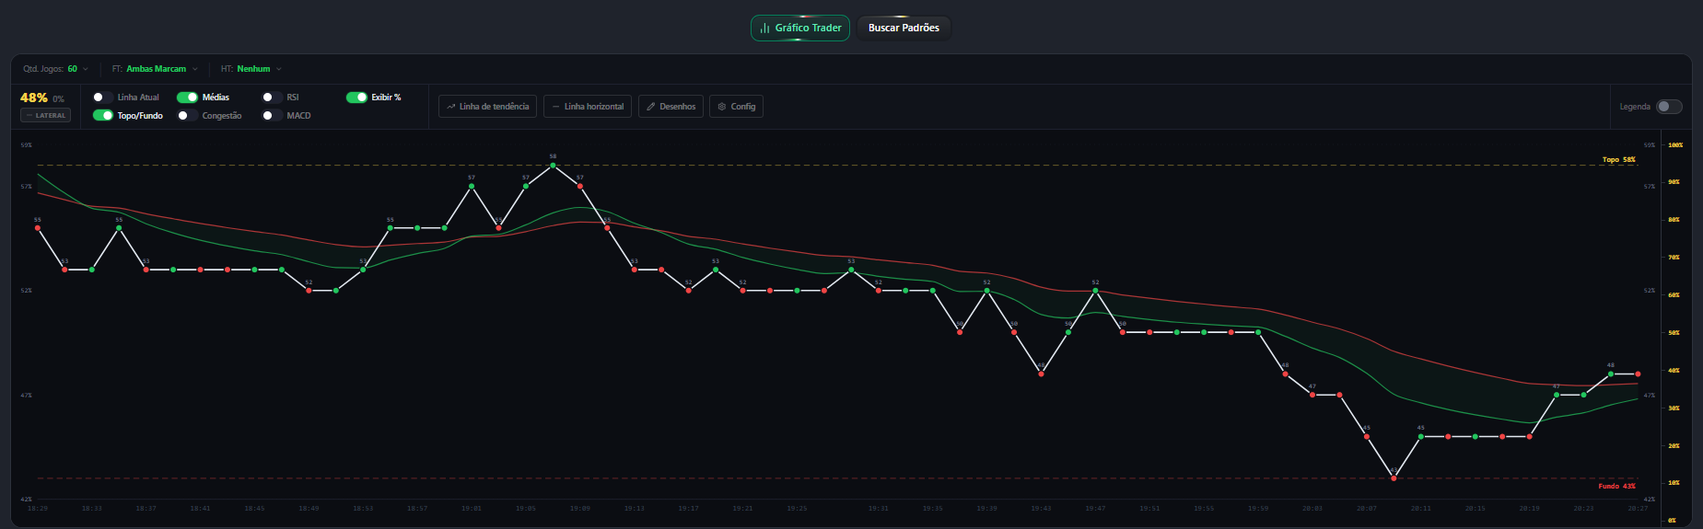Click the Fundo 43% label

1616,487
